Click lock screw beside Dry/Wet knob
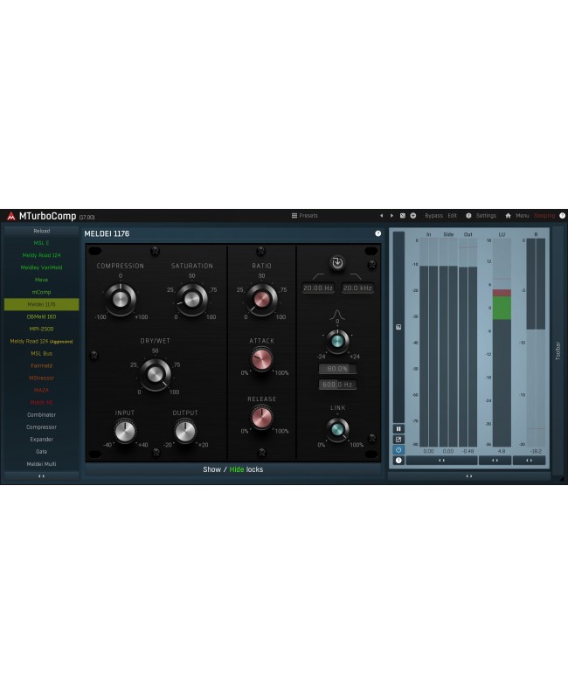 point(94,355)
